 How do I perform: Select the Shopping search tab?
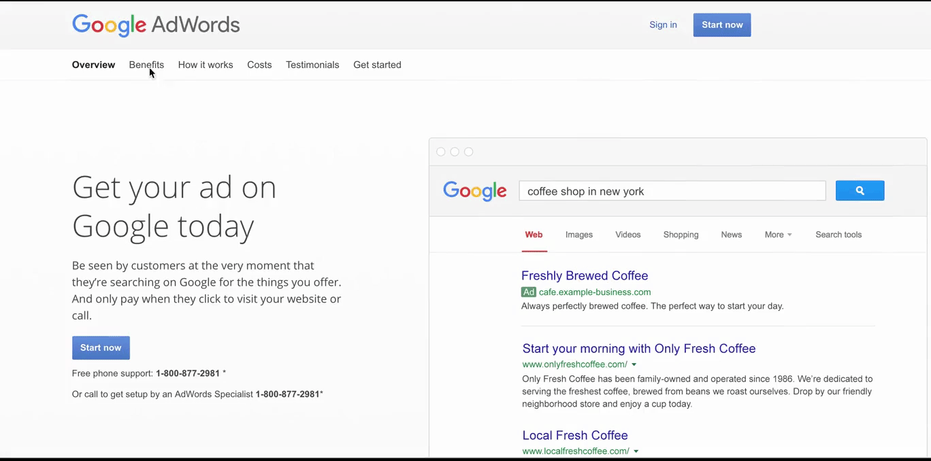coord(681,235)
